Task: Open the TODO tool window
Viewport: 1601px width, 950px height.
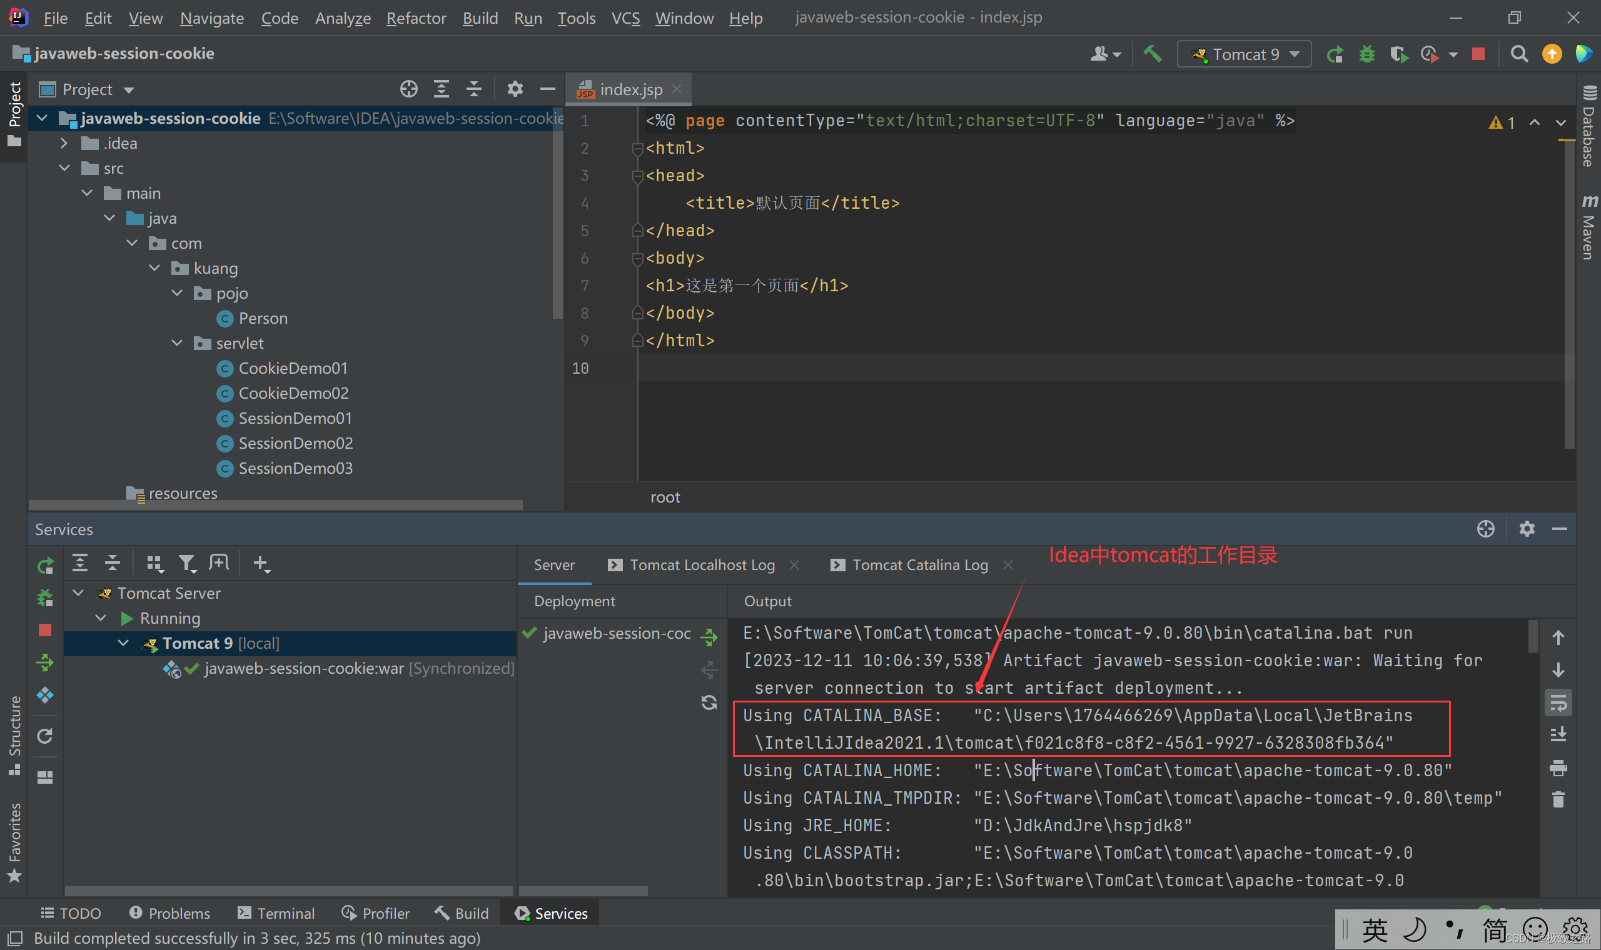Action: [x=71, y=913]
